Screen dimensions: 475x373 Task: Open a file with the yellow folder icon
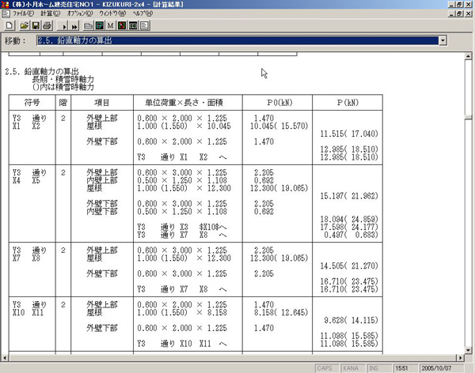(x=24, y=26)
